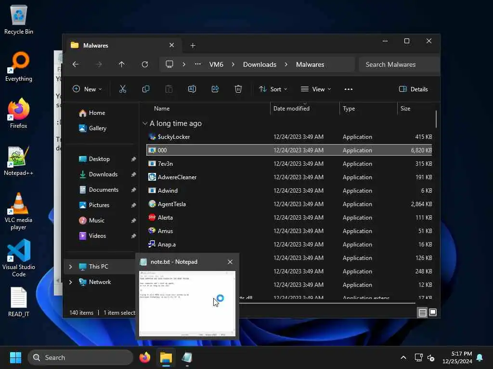Select Visual Studio Code desktop icon
This screenshot has height=369, width=493.
pyautogui.click(x=19, y=258)
